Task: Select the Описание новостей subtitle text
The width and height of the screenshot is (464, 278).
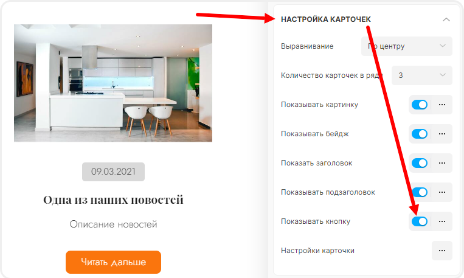Action: [113, 224]
